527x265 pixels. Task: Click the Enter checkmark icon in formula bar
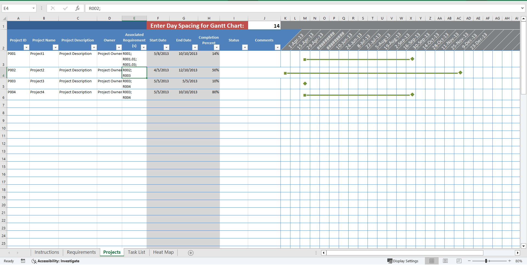coord(65,8)
